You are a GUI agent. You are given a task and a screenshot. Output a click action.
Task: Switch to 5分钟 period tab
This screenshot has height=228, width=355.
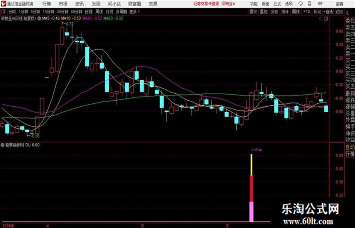point(35,12)
